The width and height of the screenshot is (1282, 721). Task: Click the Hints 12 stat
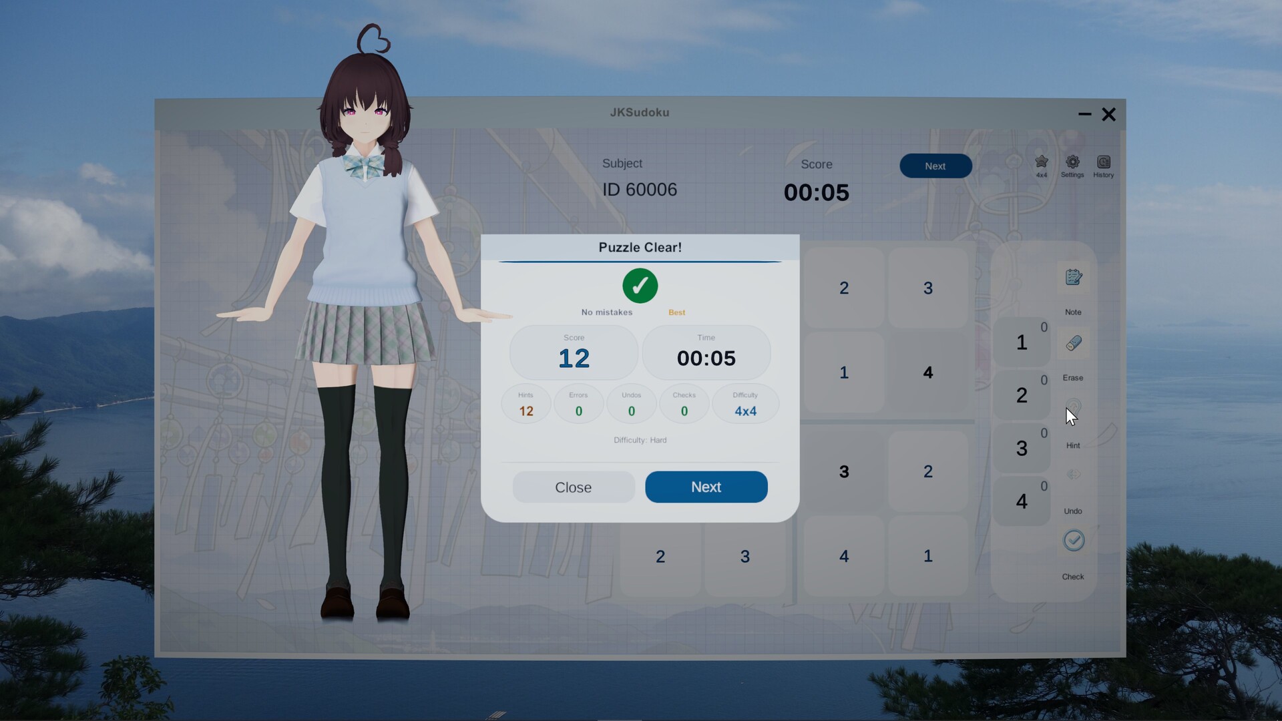[x=525, y=404]
